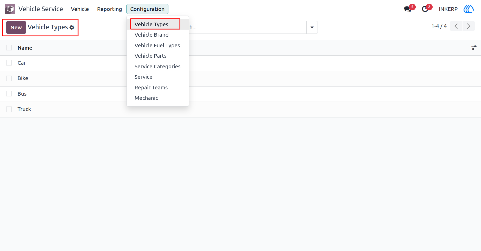Check the box for the Bike row

(x=9, y=78)
